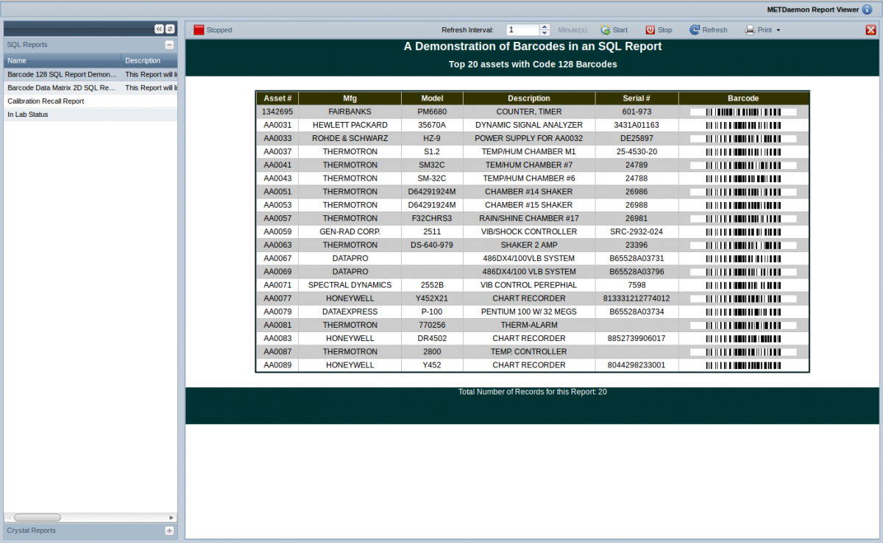Close the report with the red X
The image size is (883, 543).
pos(870,30)
